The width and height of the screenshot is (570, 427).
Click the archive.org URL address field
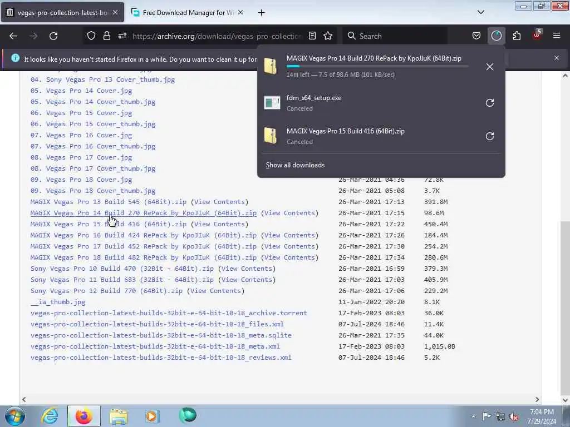(x=218, y=36)
